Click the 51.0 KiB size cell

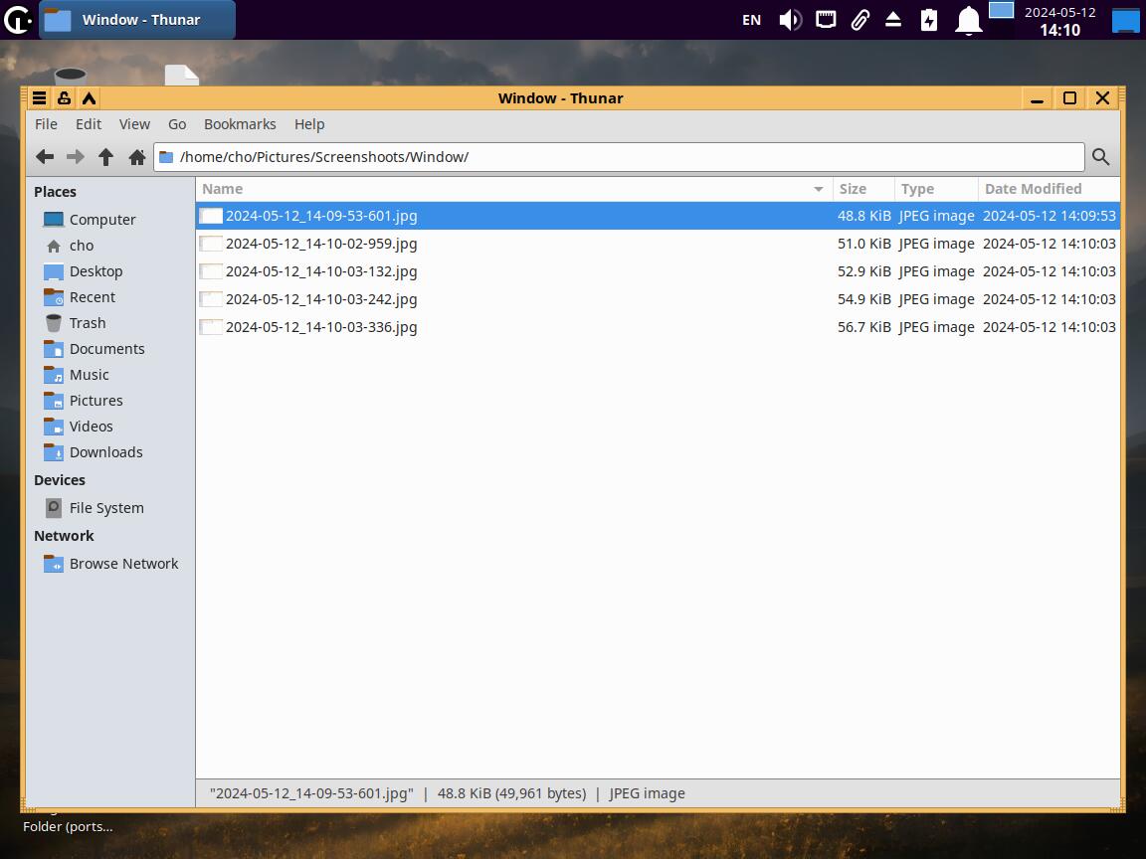coord(863,244)
